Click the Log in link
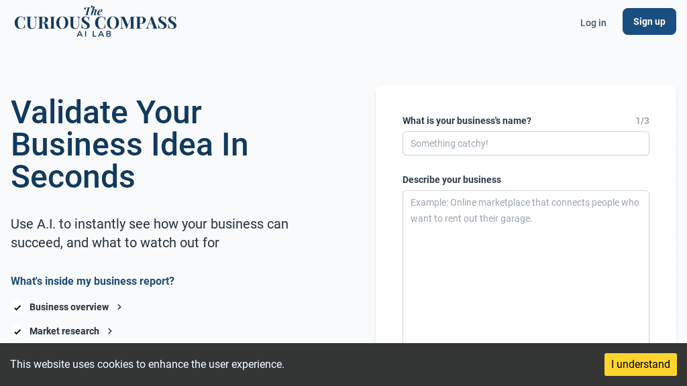The height and width of the screenshot is (386, 687). click(593, 23)
